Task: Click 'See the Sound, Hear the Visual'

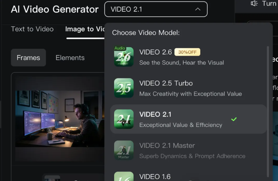Action: 182,63
